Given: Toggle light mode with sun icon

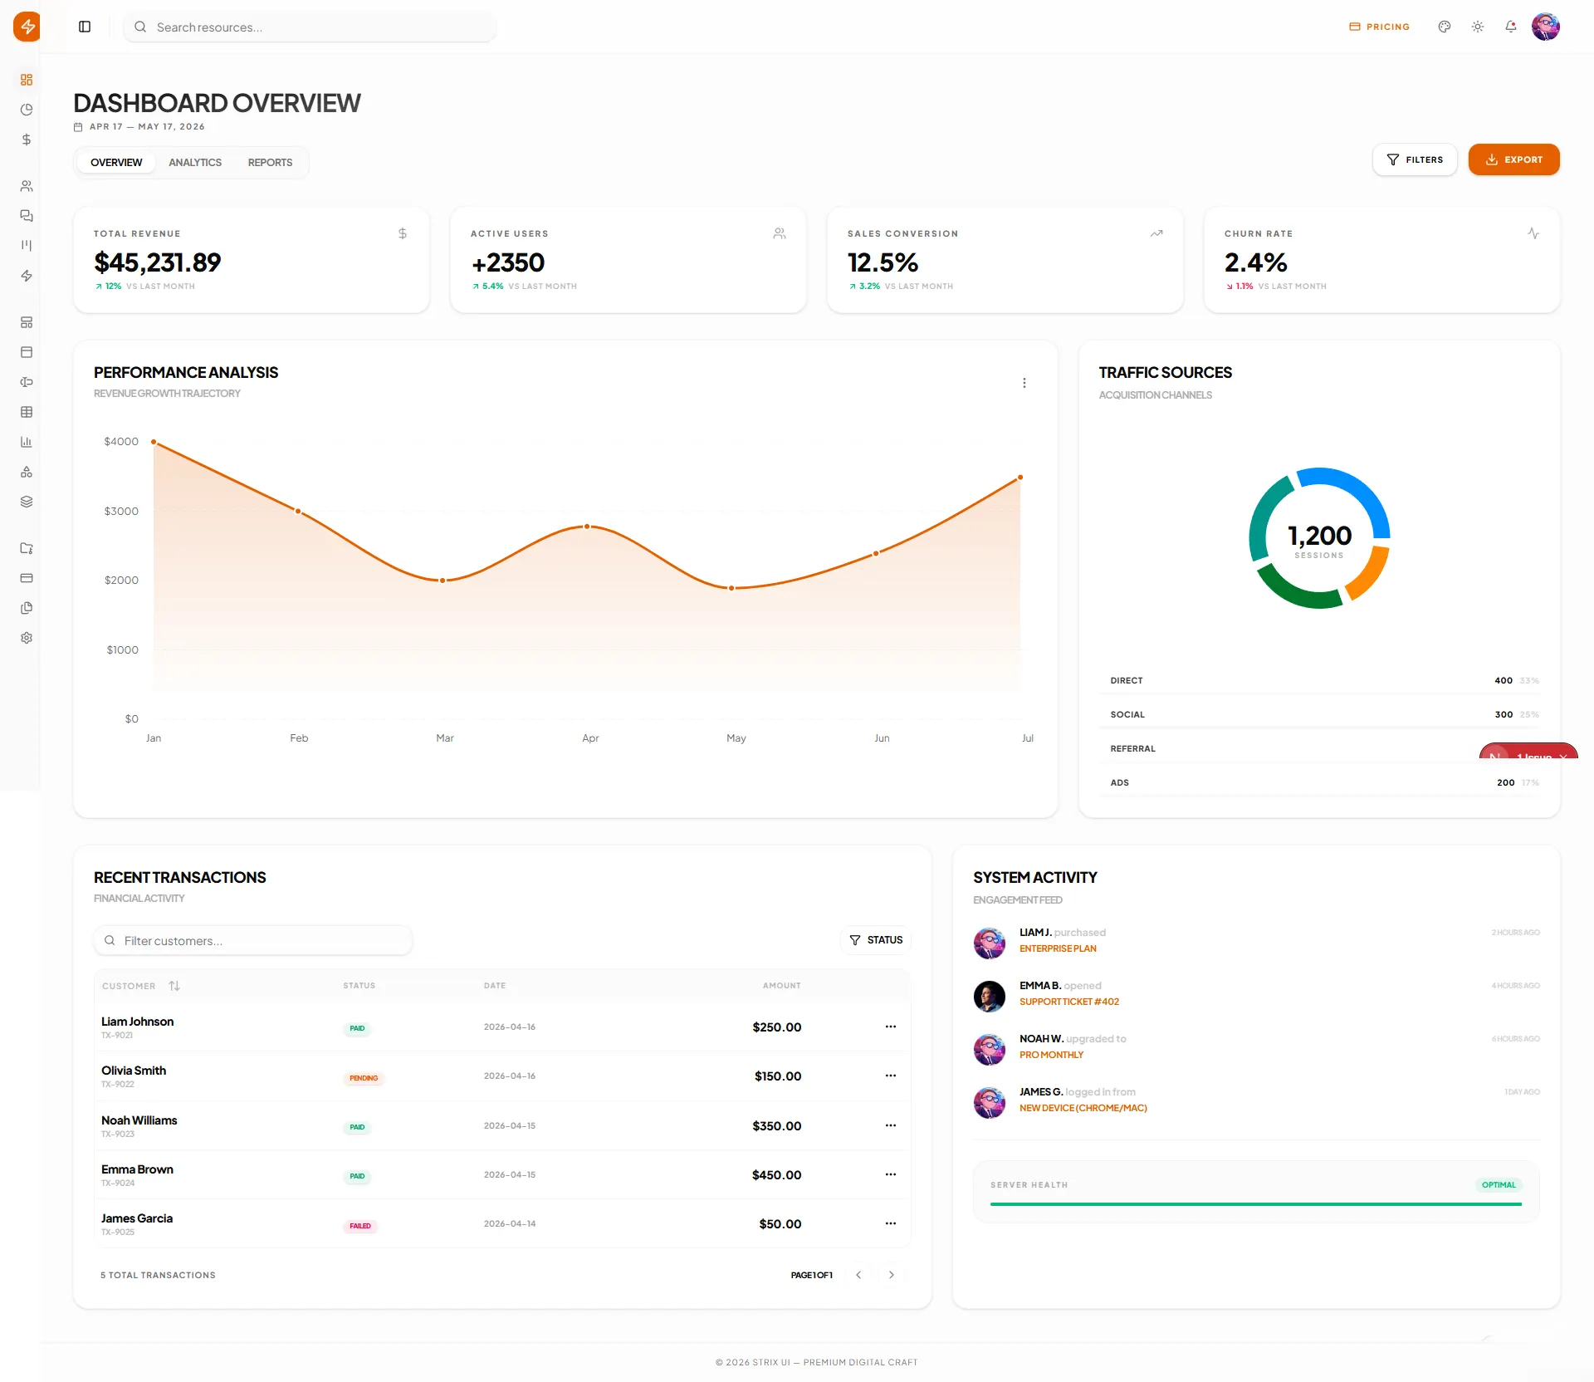Looking at the screenshot, I should [x=1478, y=27].
